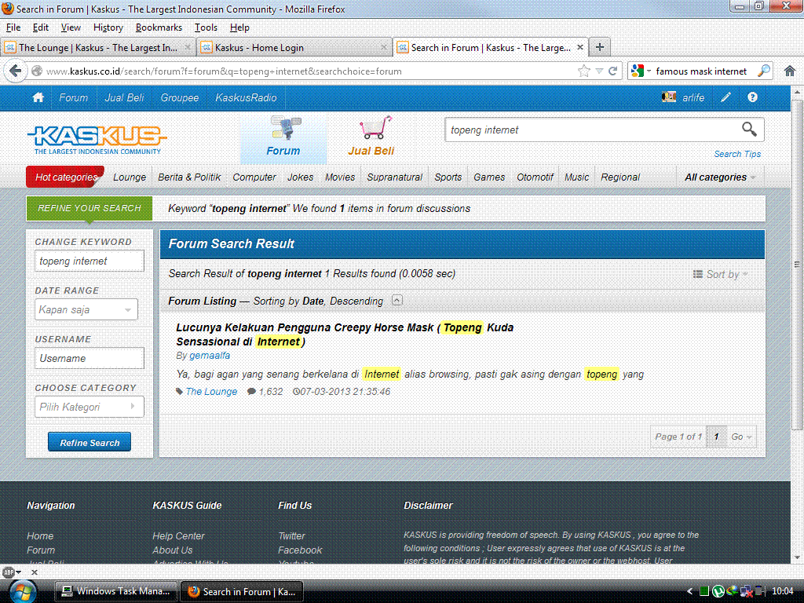Open a new tab with plus button
This screenshot has height=603, width=804.
pos(599,47)
